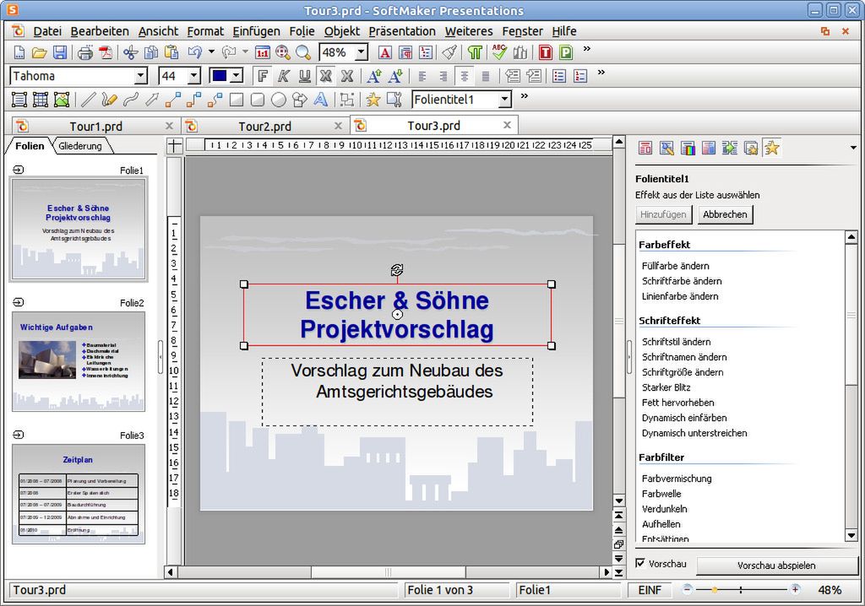865x606 pixels.
Task: Insert TextArt with the stylized A icon
Action: click(321, 100)
